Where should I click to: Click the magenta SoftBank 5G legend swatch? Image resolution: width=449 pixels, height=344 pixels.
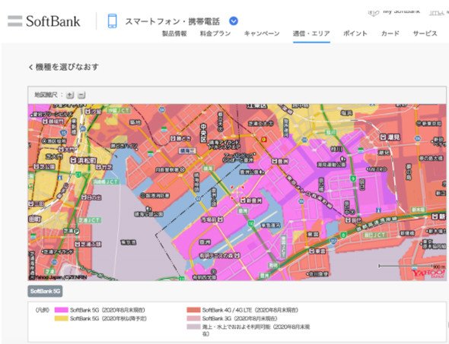pos(62,310)
